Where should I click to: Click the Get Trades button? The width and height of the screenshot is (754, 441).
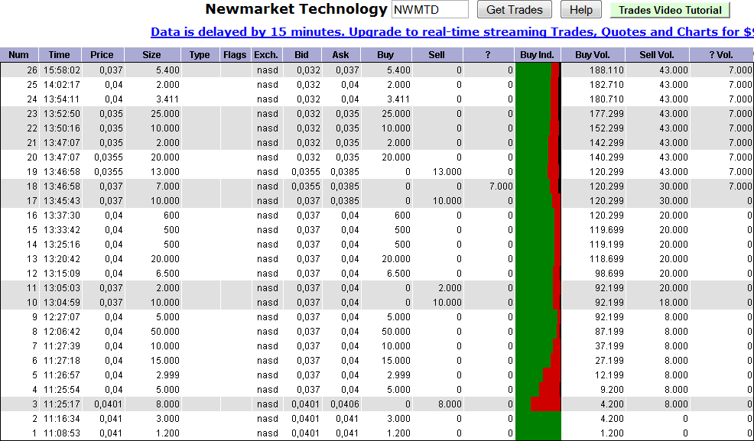(x=514, y=10)
